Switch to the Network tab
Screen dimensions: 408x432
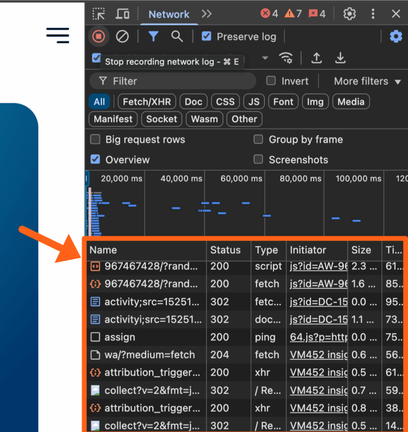point(169,14)
